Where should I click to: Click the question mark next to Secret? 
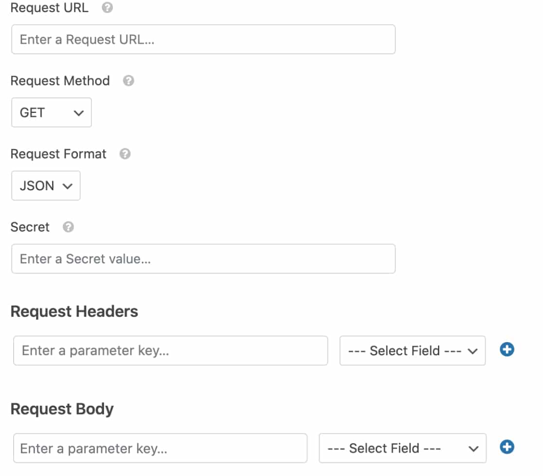pyautogui.click(x=68, y=227)
